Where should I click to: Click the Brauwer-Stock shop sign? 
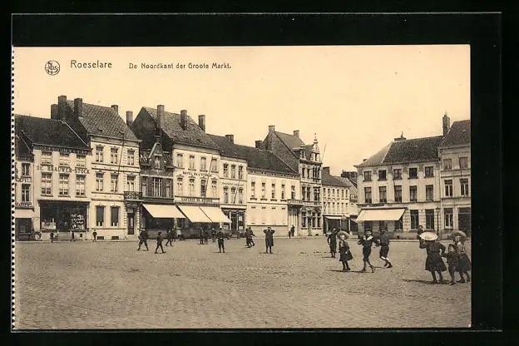(x=63, y=169)
